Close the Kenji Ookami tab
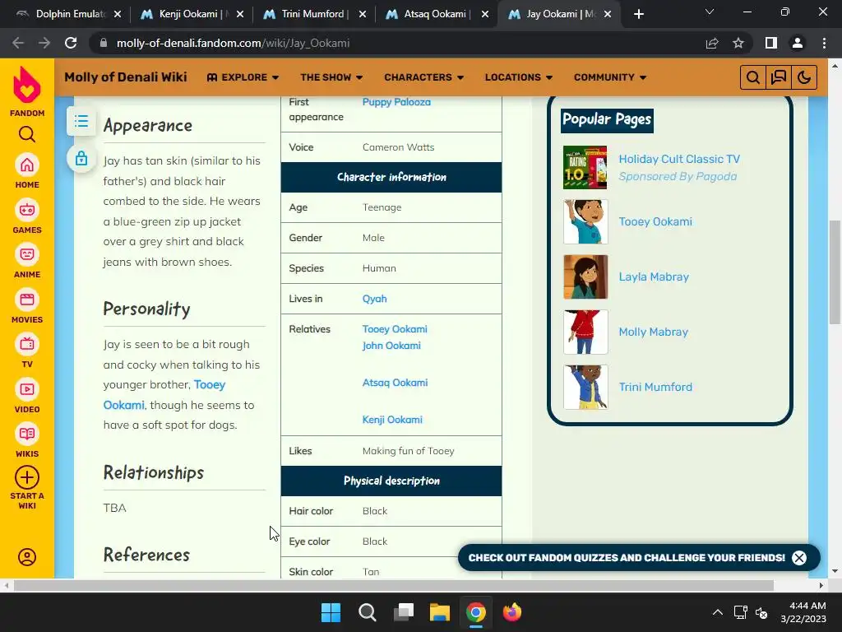This screenshot has height=632, width=842. point(240,15)
